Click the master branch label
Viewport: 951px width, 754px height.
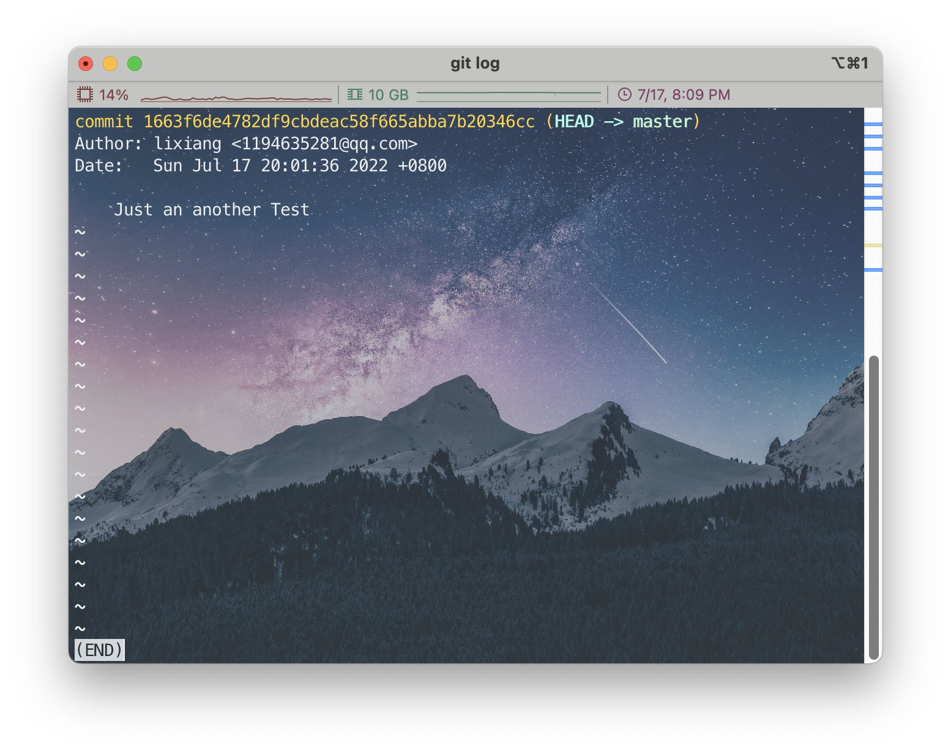[662, 122]
